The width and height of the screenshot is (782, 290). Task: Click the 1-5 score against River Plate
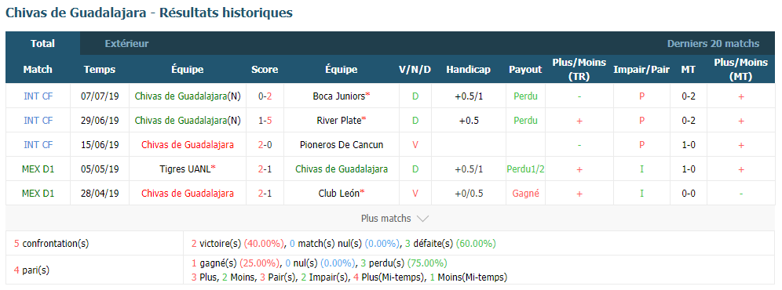pyautogui.click(x=265, y=120)
